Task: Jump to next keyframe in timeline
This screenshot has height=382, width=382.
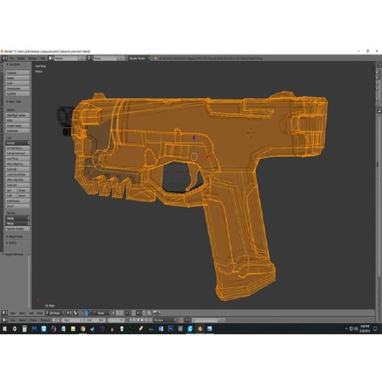Action: pos(146,320)
